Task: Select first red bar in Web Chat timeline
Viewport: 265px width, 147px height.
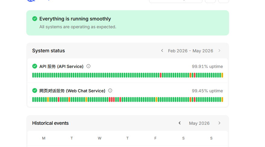Action: [x=59, y=100]
